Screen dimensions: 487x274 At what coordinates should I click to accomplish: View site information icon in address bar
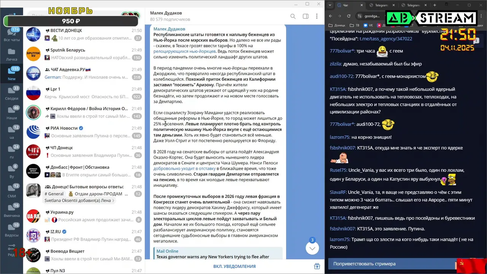click(360, 16)
